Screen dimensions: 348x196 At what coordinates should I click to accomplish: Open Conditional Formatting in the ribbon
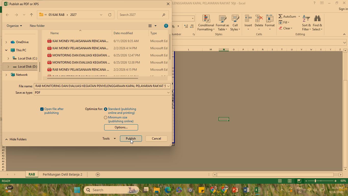206,23
